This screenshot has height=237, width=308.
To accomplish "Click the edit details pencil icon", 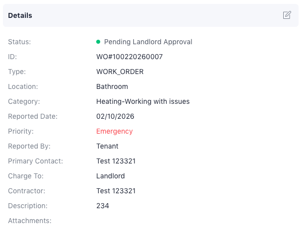I will pos(287,15).
